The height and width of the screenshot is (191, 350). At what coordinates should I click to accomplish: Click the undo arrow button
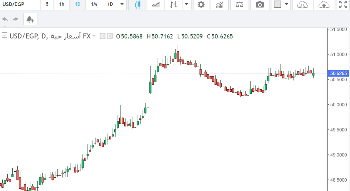click(5, 19)
